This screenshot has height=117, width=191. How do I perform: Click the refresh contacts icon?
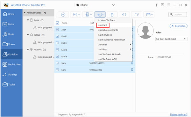pos(124,15)
